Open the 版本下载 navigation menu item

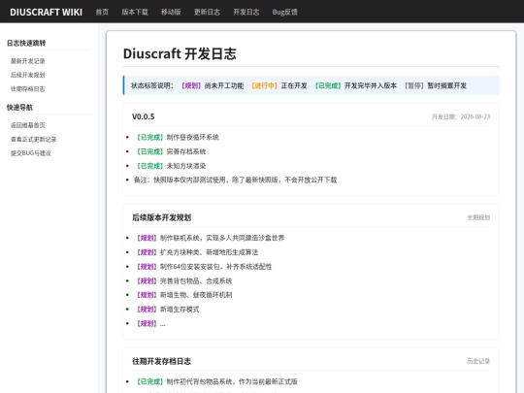135,12
